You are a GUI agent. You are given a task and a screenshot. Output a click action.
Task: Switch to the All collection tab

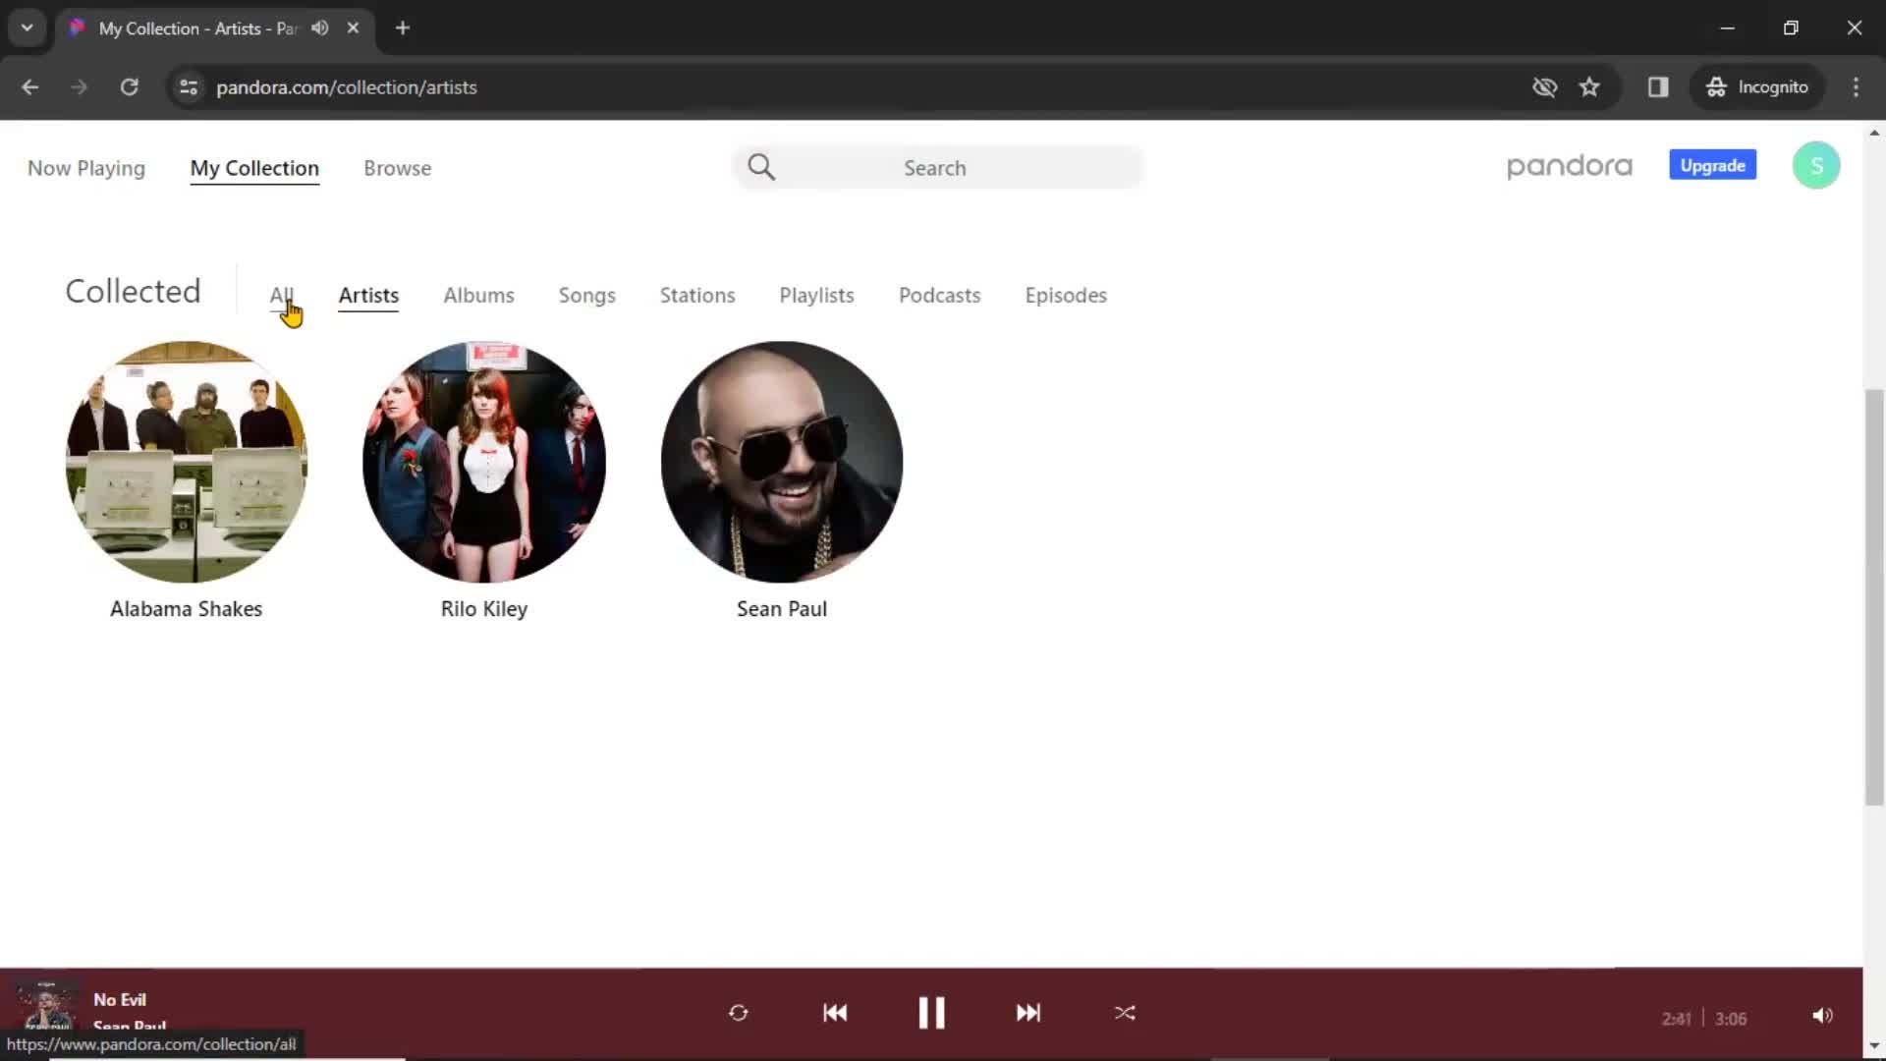(281, 295)
